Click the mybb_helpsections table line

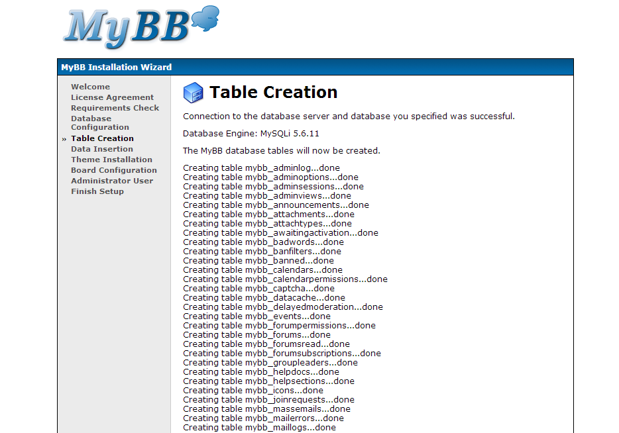[269, 381]
